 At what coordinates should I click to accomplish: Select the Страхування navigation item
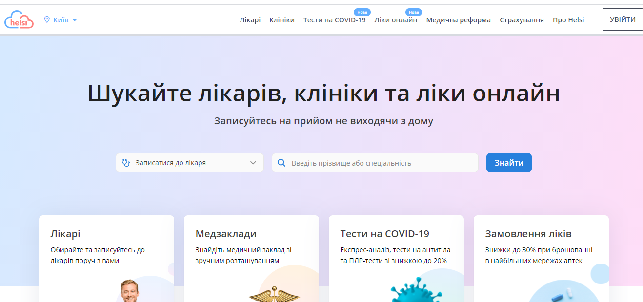[521, 20]
